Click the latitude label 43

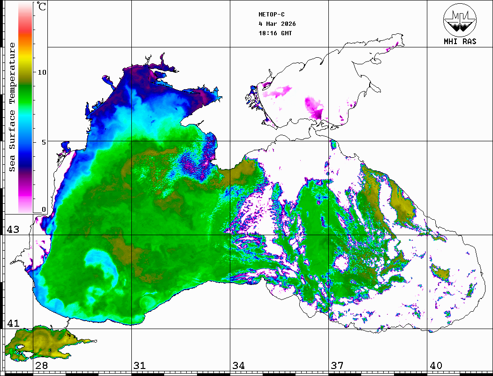click(13, 230)
